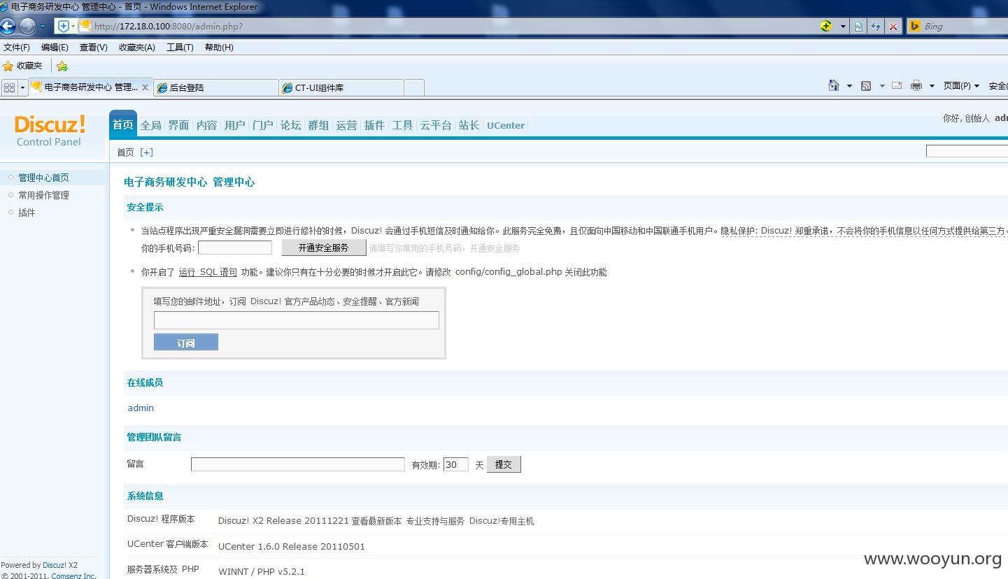Open the sidebar 插件 item

[27, 213]
